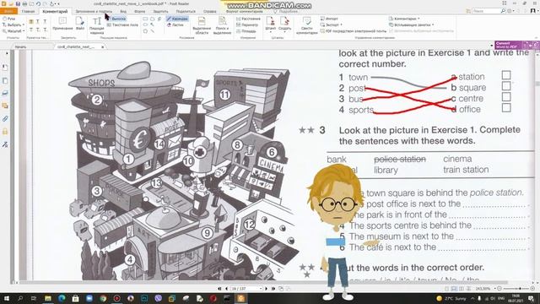Activate the Карандаш pencil tool
The height and width of the screenshot is (304, 540).
(177, 19)
